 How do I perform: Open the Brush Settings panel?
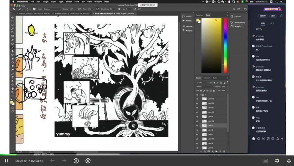coord(239,22)
